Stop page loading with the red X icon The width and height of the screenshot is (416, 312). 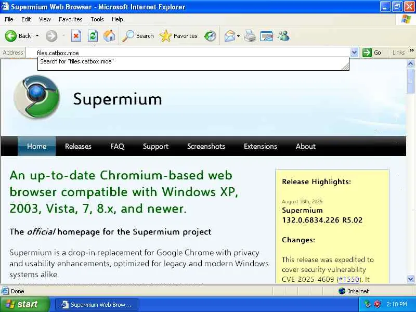[x=76, y=36]
